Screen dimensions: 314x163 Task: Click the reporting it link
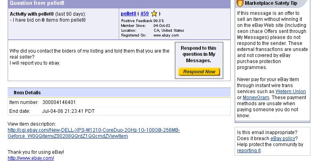coord(249,151)
